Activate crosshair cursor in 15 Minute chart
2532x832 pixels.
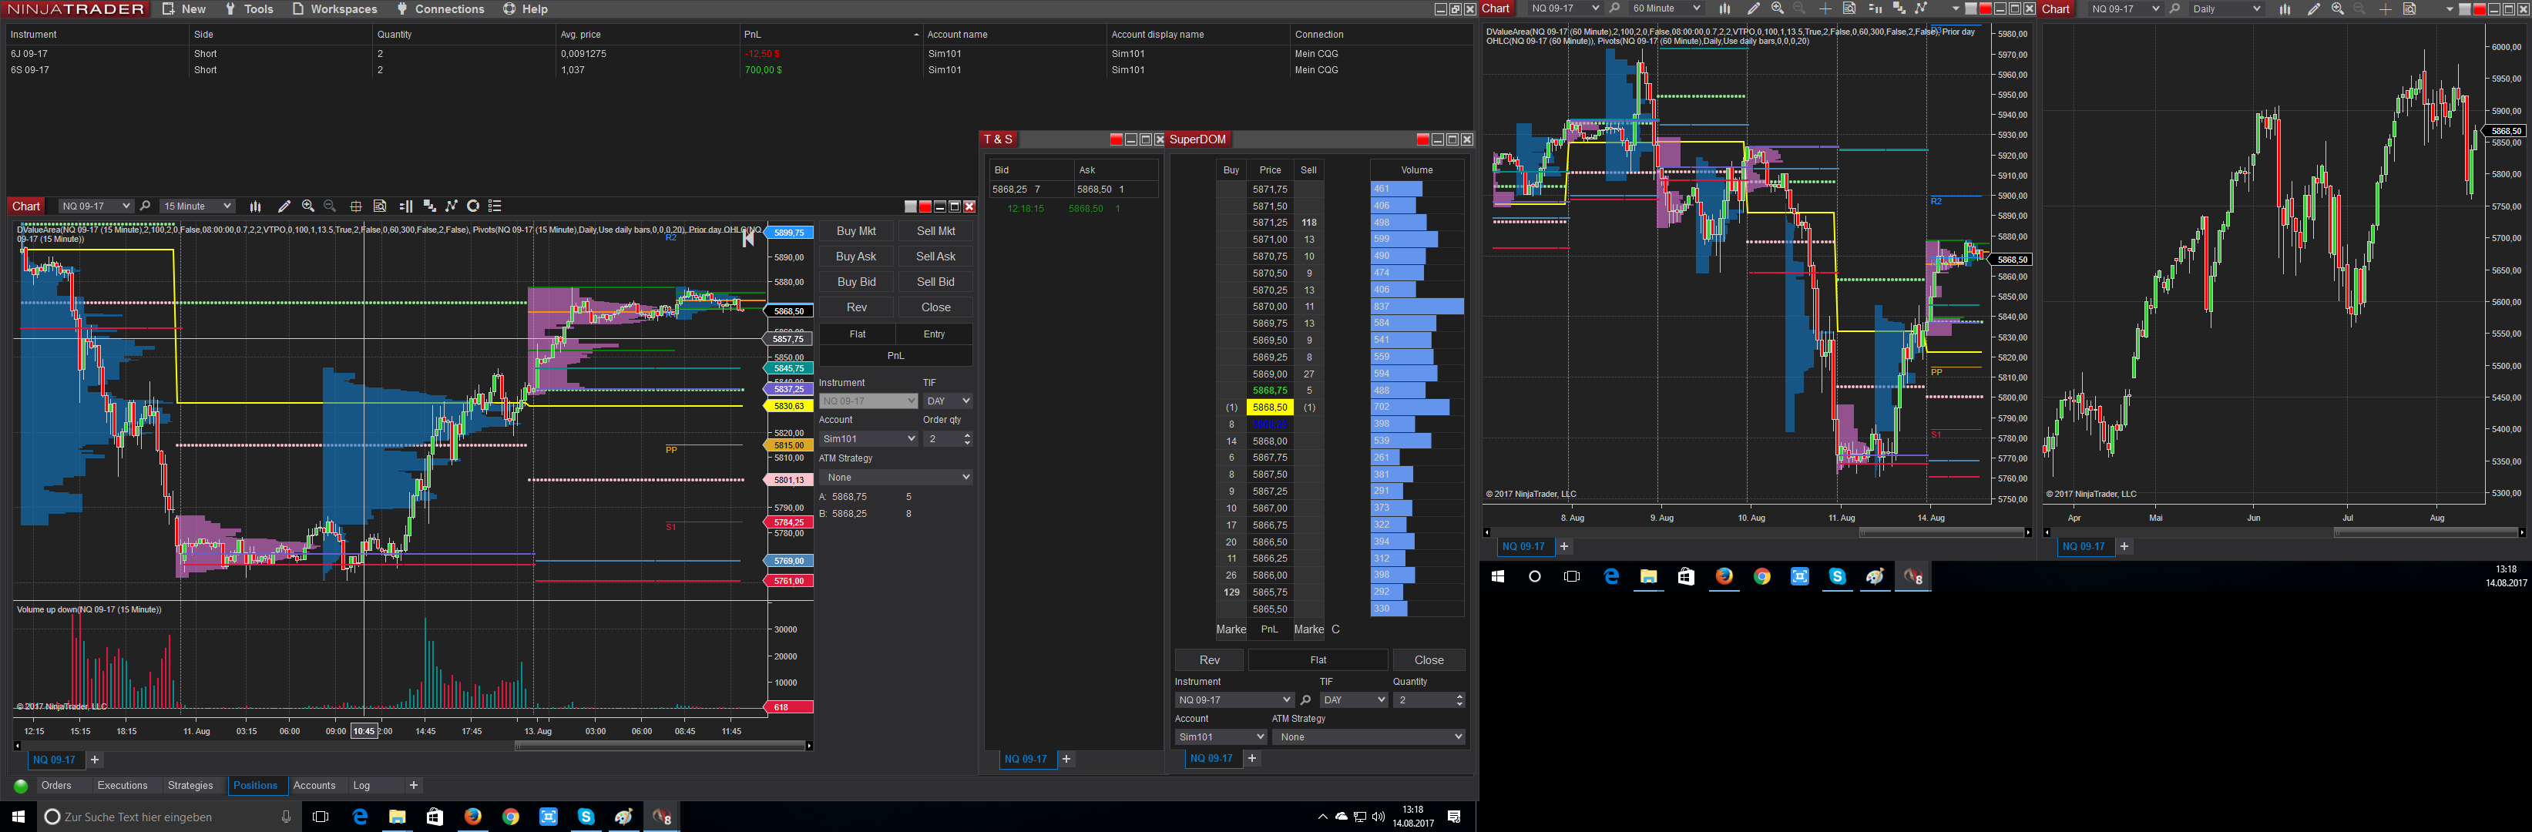click(x=356, y=206)
